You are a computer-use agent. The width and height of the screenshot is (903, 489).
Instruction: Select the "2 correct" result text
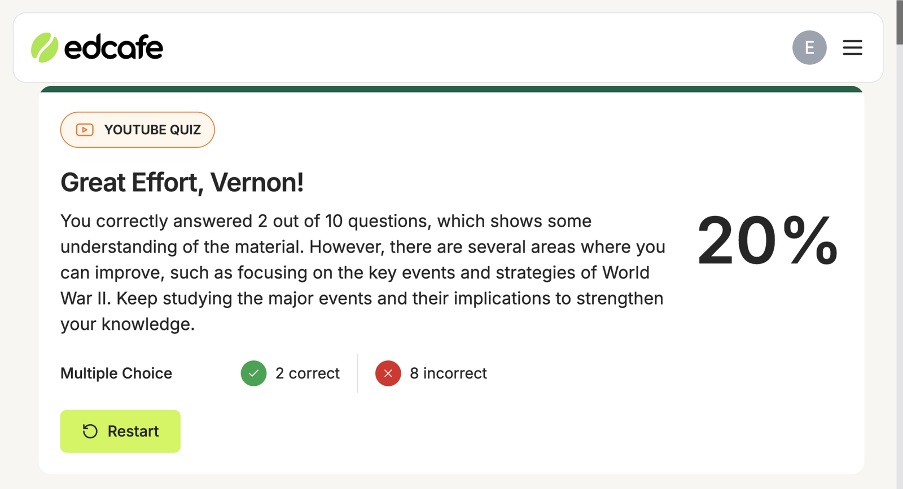pos(308,373)
